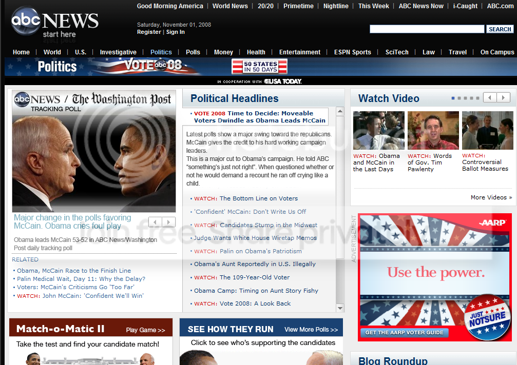Open the Health section
Viewport: 517px width, 365px height.
(x=256, y=52)
